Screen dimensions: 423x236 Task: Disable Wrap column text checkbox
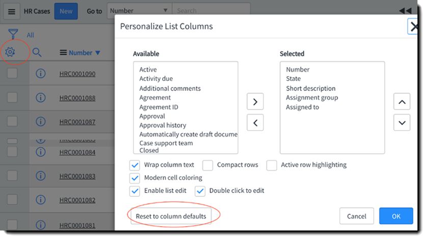135,165
